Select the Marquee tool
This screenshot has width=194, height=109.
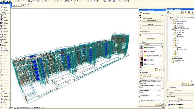[5, 10]
